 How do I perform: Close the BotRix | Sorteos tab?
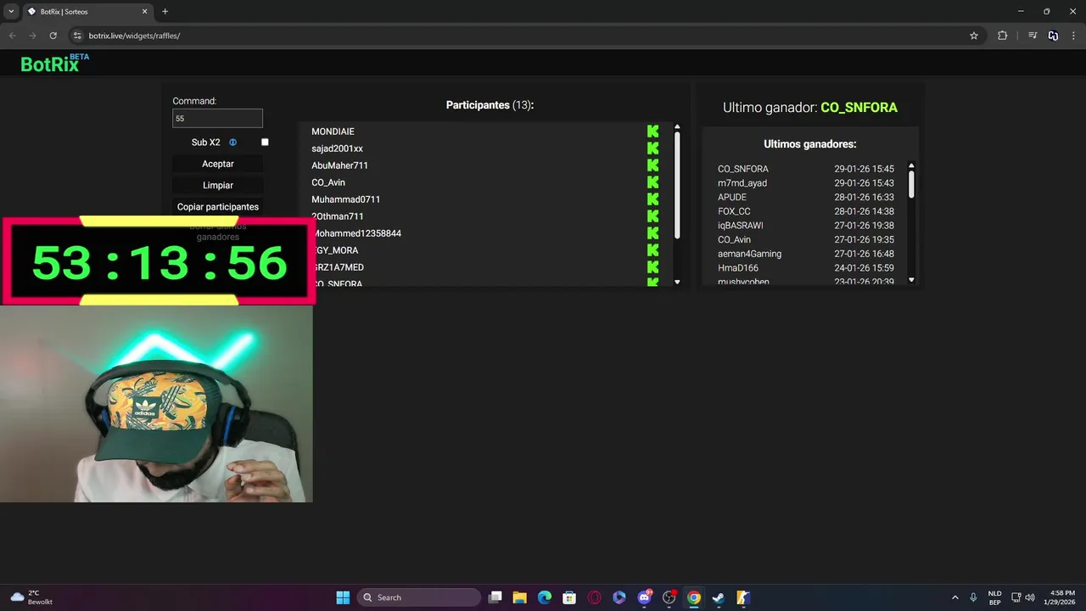(144, 12)
